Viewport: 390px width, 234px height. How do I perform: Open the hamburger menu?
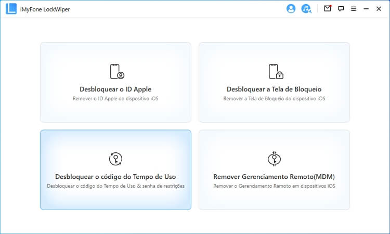coord(354,9)
